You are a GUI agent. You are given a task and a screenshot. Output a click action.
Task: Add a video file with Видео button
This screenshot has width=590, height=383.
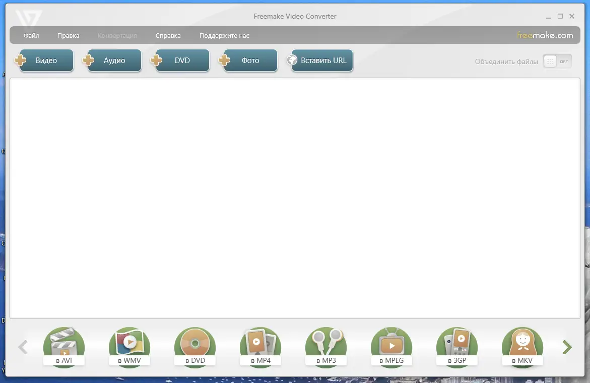[x=44, y=60]
